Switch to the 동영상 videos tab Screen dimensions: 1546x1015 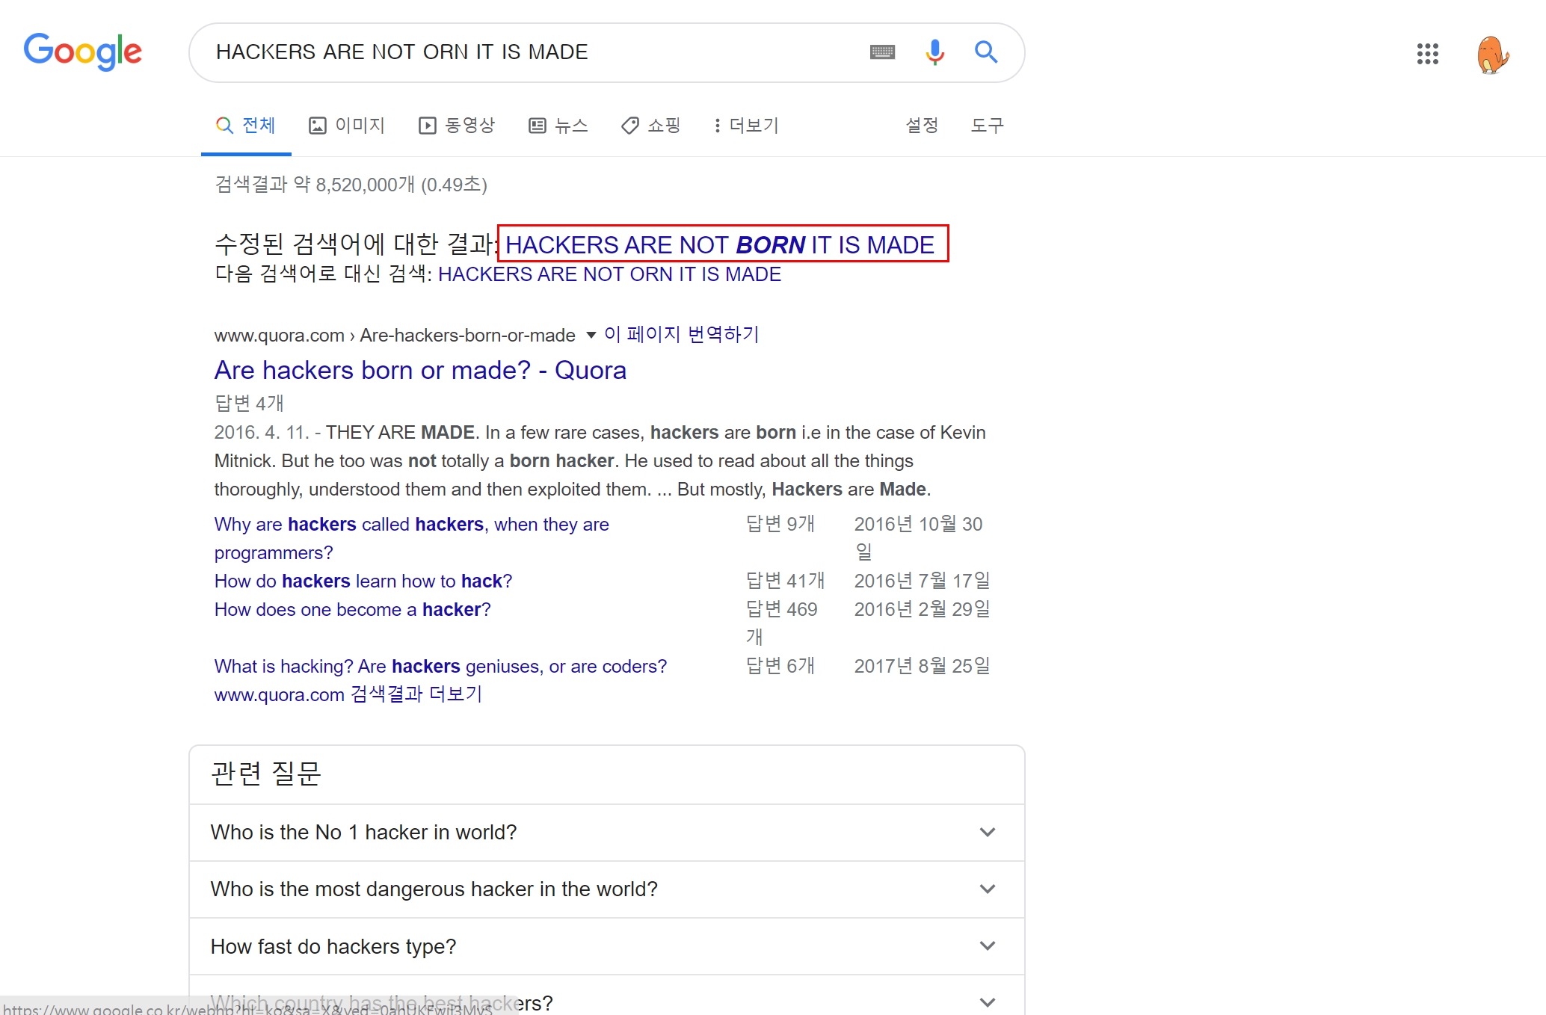tap(457, 126)
